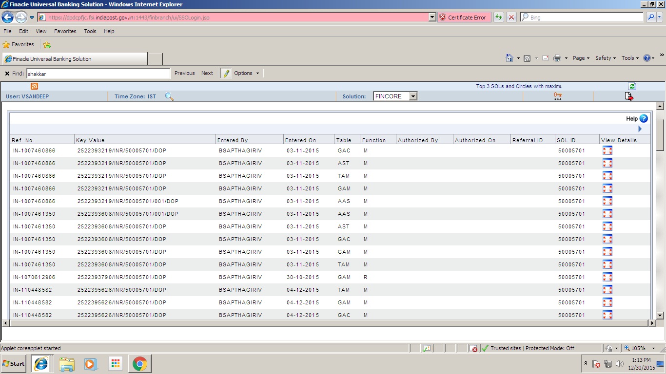Click the Certificate Error warning
The image size is (666, 374).
pos(463,17)
